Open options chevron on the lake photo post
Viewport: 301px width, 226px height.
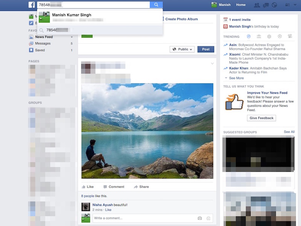tap(212, 64)
